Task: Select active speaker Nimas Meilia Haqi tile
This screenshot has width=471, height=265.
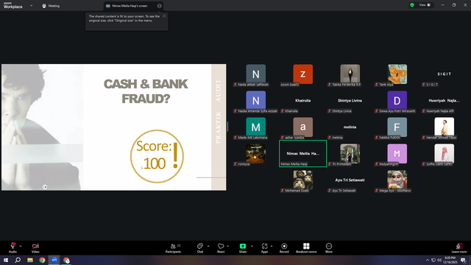Action: point(302,154)
